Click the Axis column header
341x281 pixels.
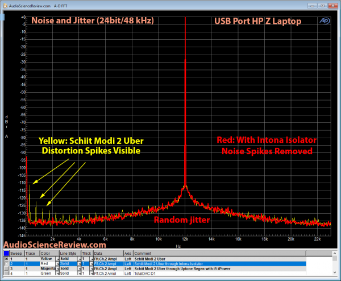click(x=128, y=253)
